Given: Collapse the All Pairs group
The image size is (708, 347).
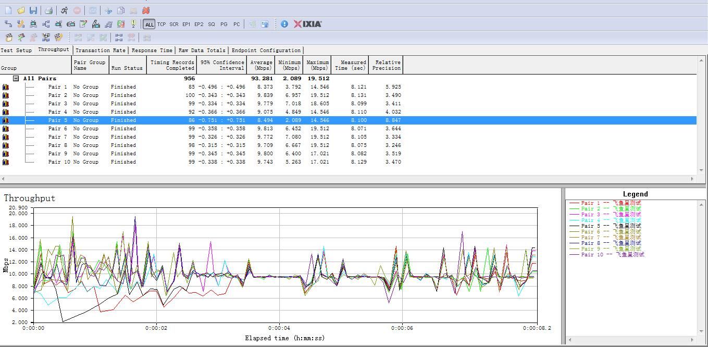Looking at the screenshot, I should tap(16, 78).
